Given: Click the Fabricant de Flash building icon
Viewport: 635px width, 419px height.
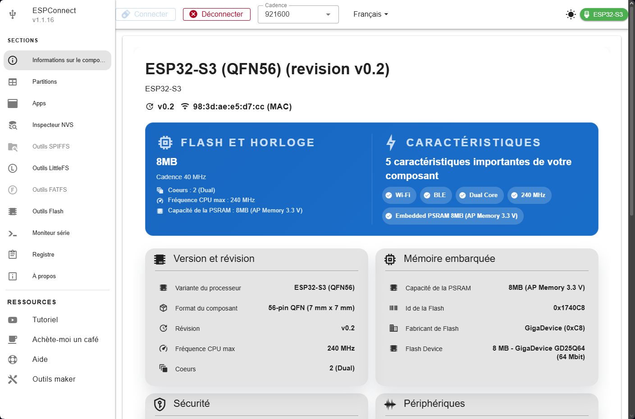Looking at the screenshot, I should coord(393,328).
